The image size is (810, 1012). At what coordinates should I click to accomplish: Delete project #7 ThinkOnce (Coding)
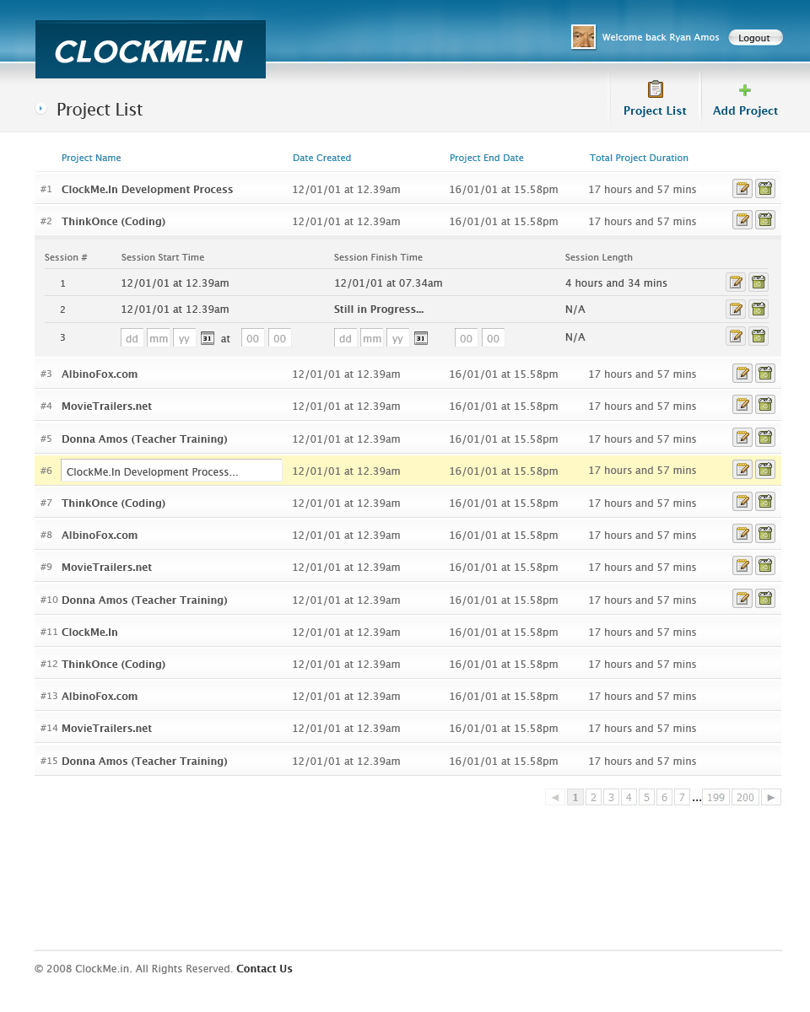click(x=765, y=503)
